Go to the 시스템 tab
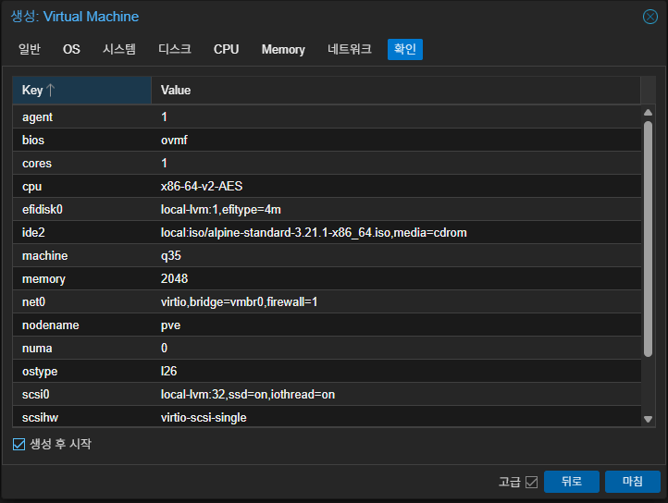The image size is (668, 503). 119,49
